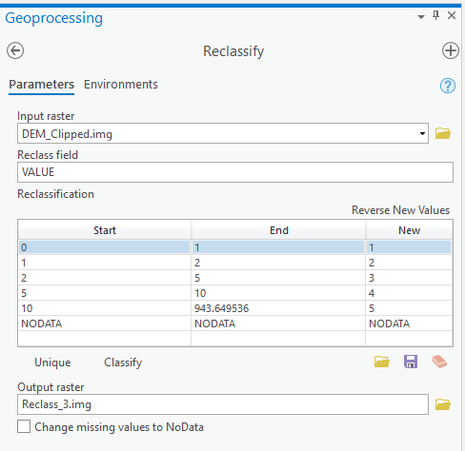Click Reverse New Values
Image resolution: width=465 pixels, height=451 pixels.
[400, 210]
